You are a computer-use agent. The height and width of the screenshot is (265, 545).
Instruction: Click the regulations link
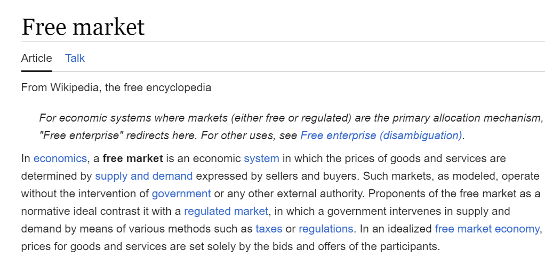(x=326, y=229)
